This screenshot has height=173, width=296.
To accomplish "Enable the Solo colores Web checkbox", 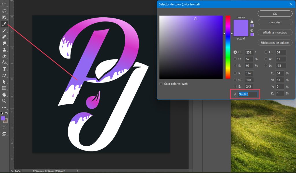I will 161,84.
